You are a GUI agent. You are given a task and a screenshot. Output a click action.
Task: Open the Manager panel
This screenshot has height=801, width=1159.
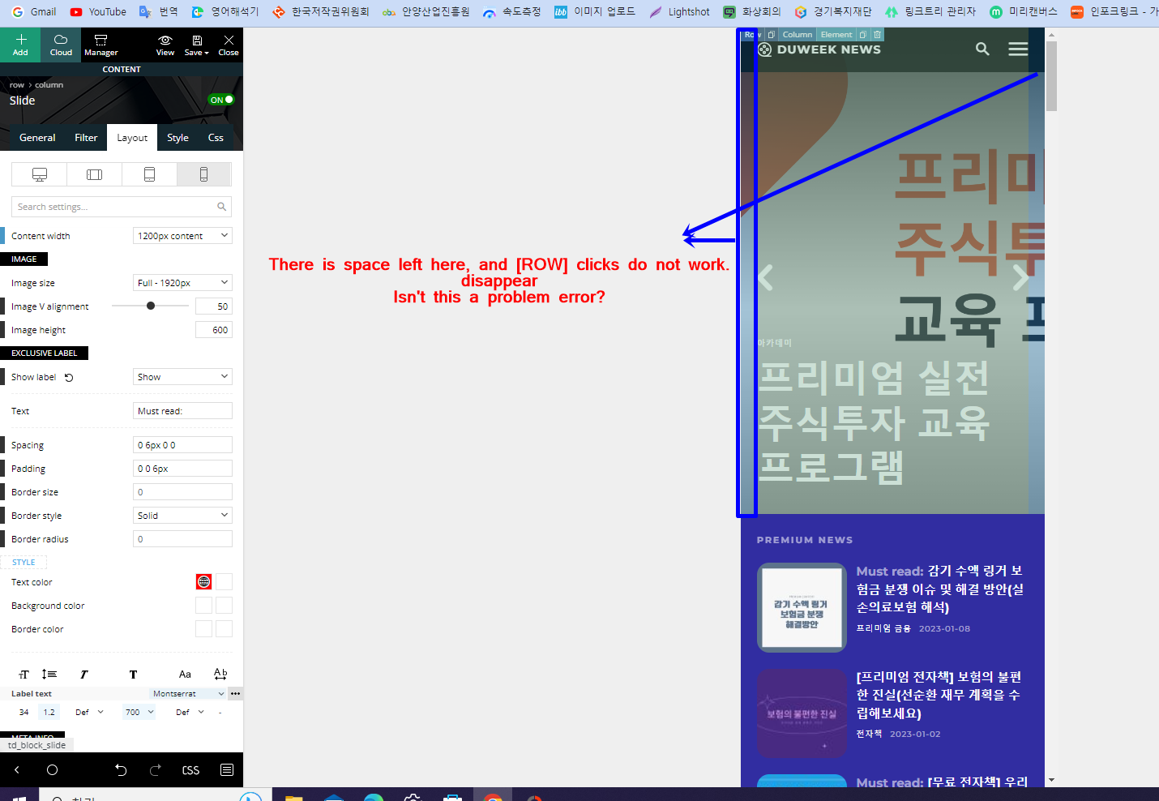pyautogui.click(x=101, y=45)
